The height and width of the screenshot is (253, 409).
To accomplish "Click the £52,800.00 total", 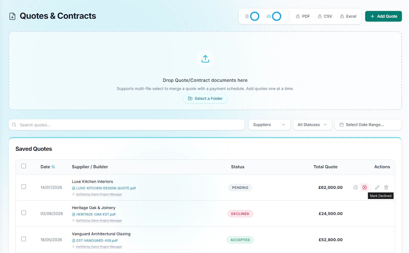I will [x=331, y=240].
